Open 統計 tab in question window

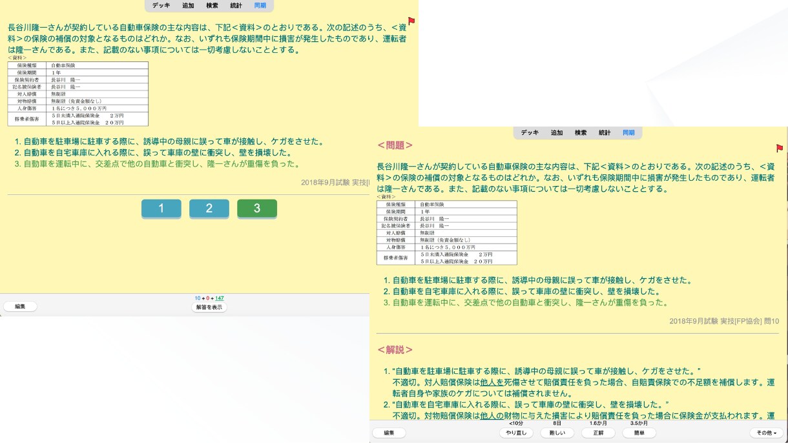coord(236,6)
